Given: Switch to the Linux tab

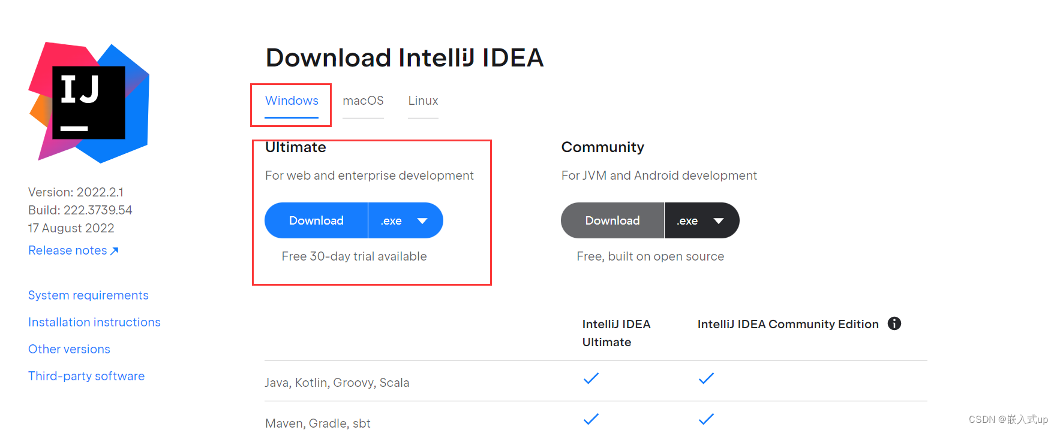Looking at the screenshot, I should [x=423, y=101].
